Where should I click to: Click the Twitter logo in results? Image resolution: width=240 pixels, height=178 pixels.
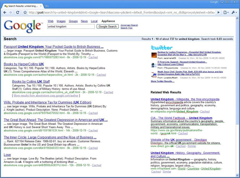pyautogui.click(x=162, y=48)
